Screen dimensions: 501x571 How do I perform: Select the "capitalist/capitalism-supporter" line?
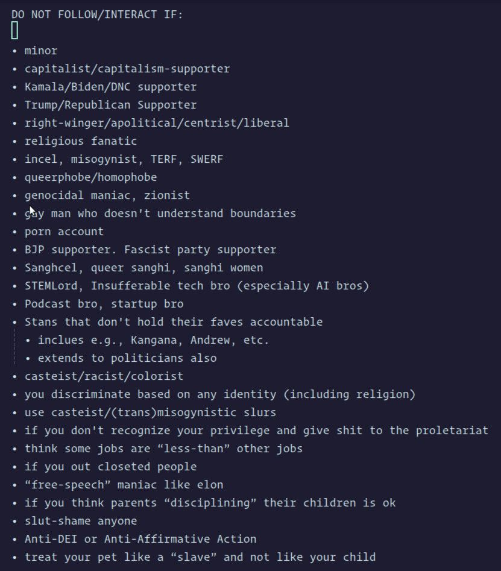coord(127,69)
